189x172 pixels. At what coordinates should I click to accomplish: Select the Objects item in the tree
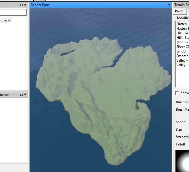[x=5, y=20]
